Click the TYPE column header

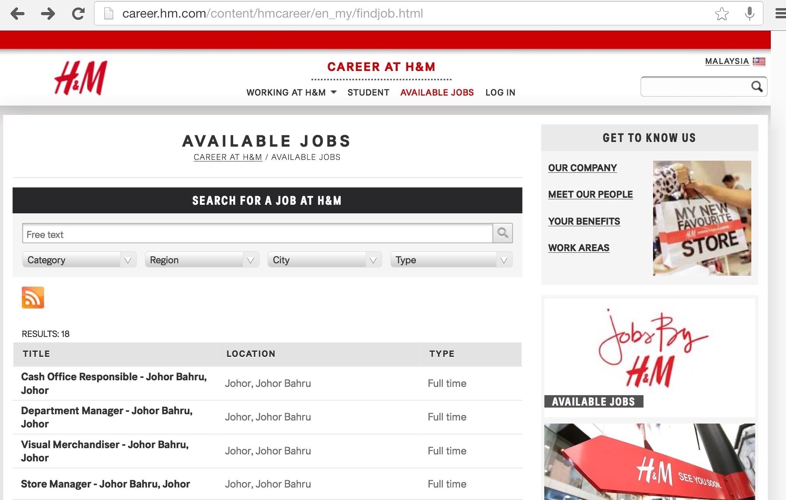click(442, 354)
